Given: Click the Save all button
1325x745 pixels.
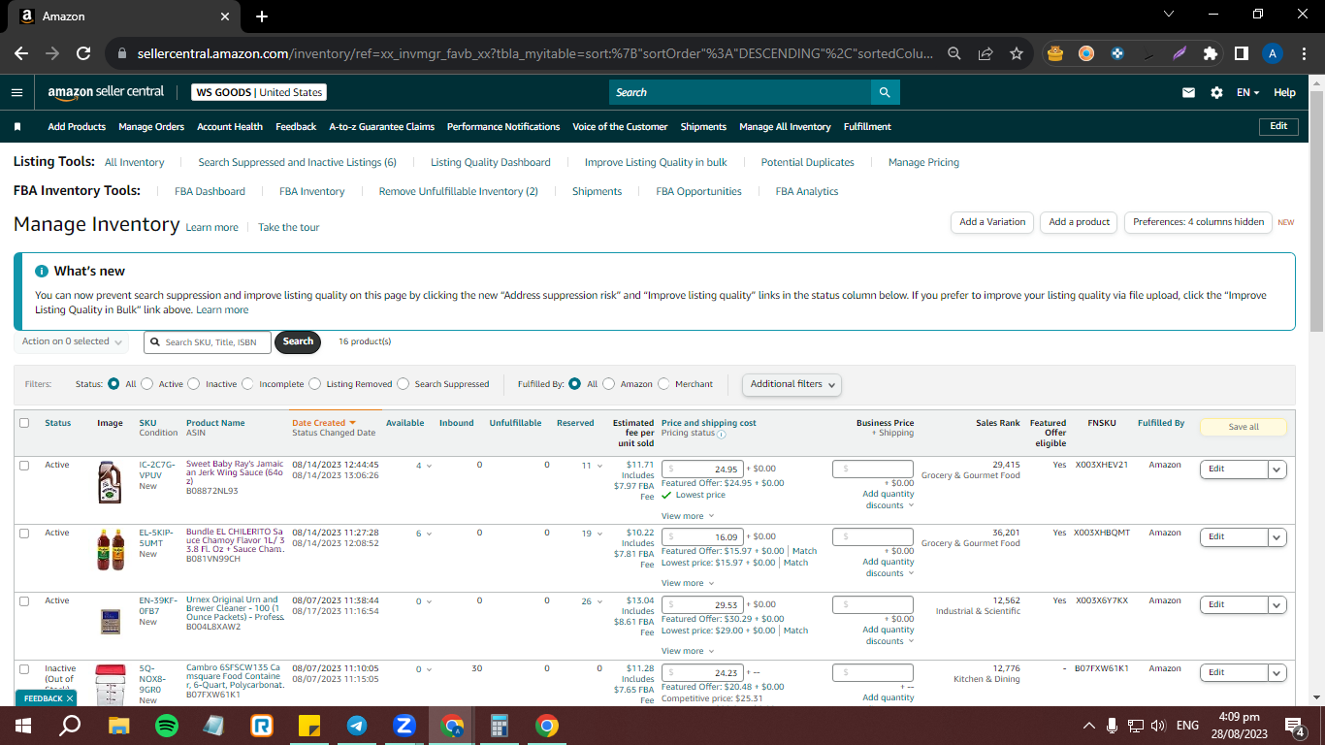Looking at the screenshot, I should (1244, 427).
